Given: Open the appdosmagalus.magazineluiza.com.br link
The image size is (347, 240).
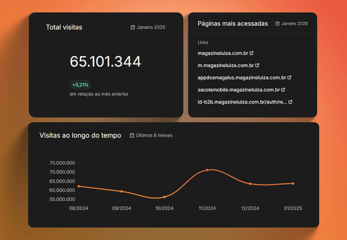Looking at the screenshot, I should click(x=242, y=78).
